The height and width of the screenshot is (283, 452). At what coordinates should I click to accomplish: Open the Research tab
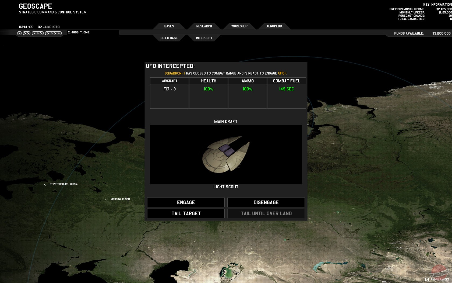[x=204, y=26]
